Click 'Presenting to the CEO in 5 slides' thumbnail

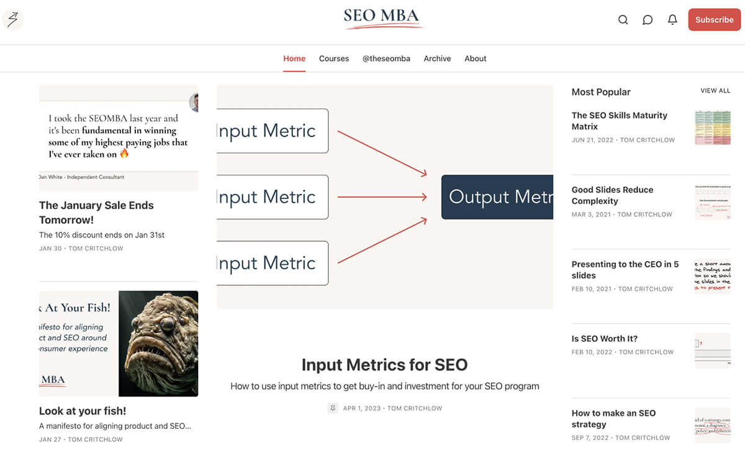point(712,276)
